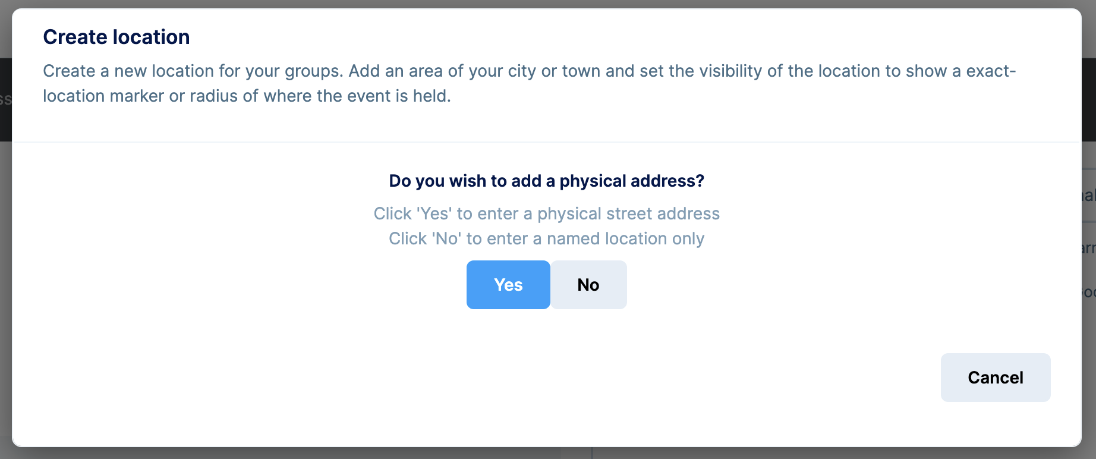Click the hint about entering a physical street address
The image size is (1096, 459).
(x=546, y=213)
